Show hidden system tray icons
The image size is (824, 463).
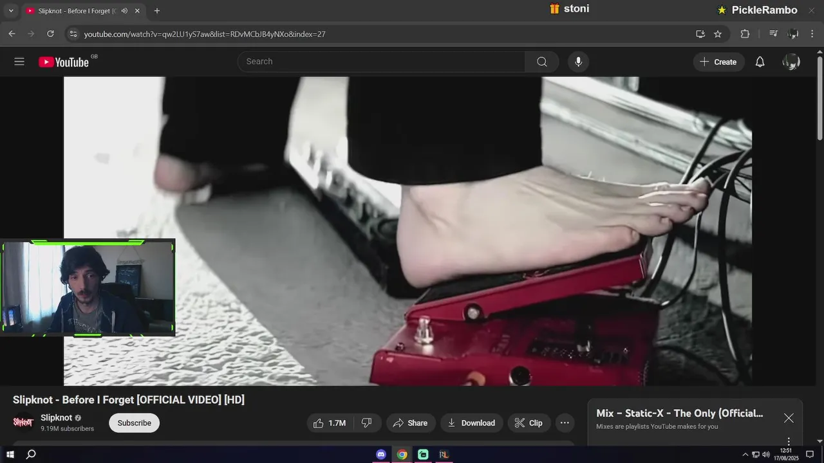pyautogui.click(x=745, y=455)
